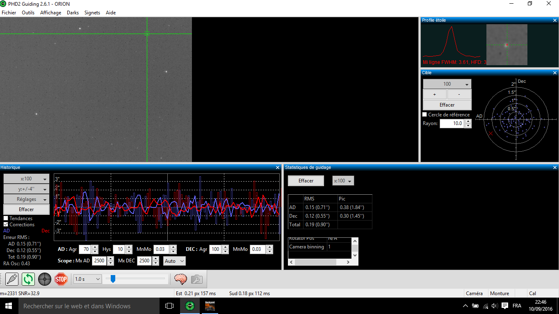Click the USB connect equipment icon
Viewport: 559px width, 314px height.
pyautogui.click(x=12, y=279)
